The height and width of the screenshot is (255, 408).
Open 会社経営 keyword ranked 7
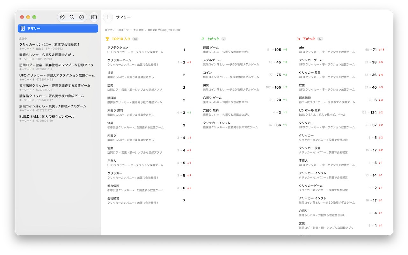[x=149, y=200]
